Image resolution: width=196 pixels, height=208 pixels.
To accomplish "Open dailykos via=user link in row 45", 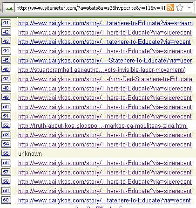I will 105,61.
